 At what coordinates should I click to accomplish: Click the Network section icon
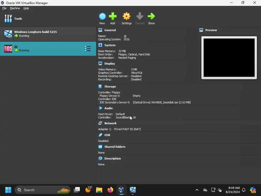[100, 123]
